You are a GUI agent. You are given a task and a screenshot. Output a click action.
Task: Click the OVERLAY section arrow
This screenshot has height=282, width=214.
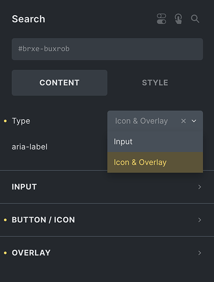[x=199, y=253]
